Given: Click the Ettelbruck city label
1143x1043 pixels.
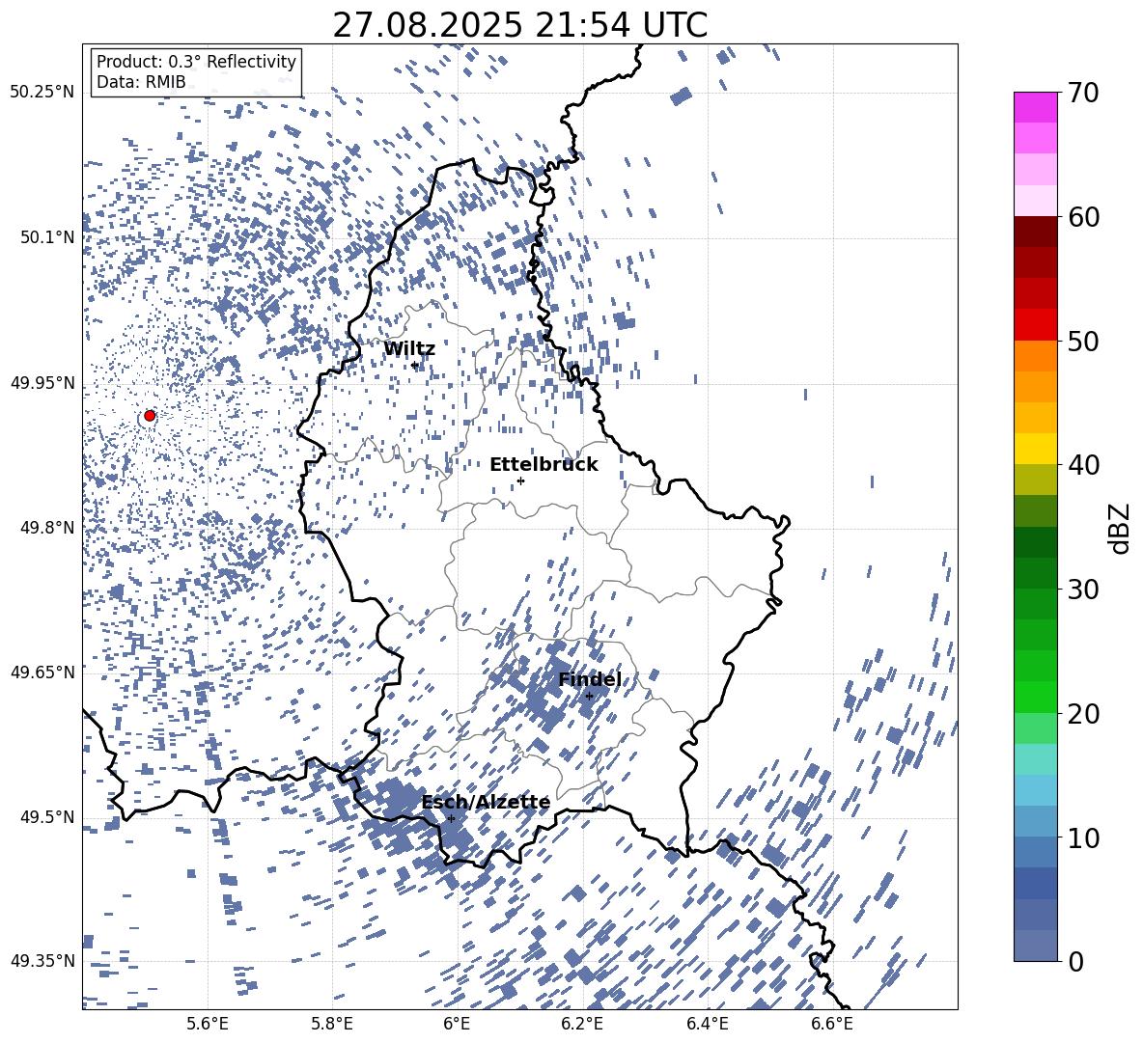Looking at the screenshot, I should click(x=544, y=465).
